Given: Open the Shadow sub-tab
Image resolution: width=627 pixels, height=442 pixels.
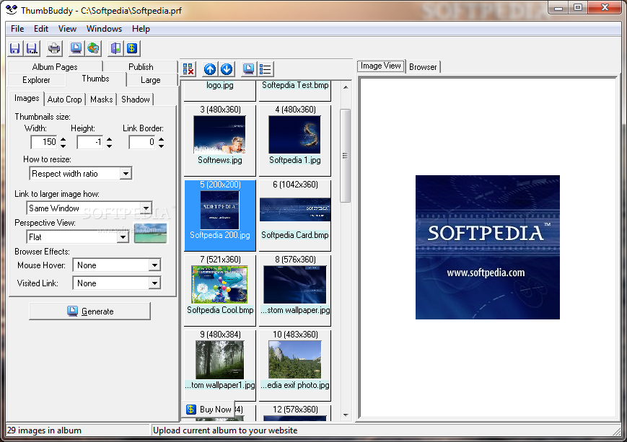Looking at the screenshot, I should coord(136,100).
